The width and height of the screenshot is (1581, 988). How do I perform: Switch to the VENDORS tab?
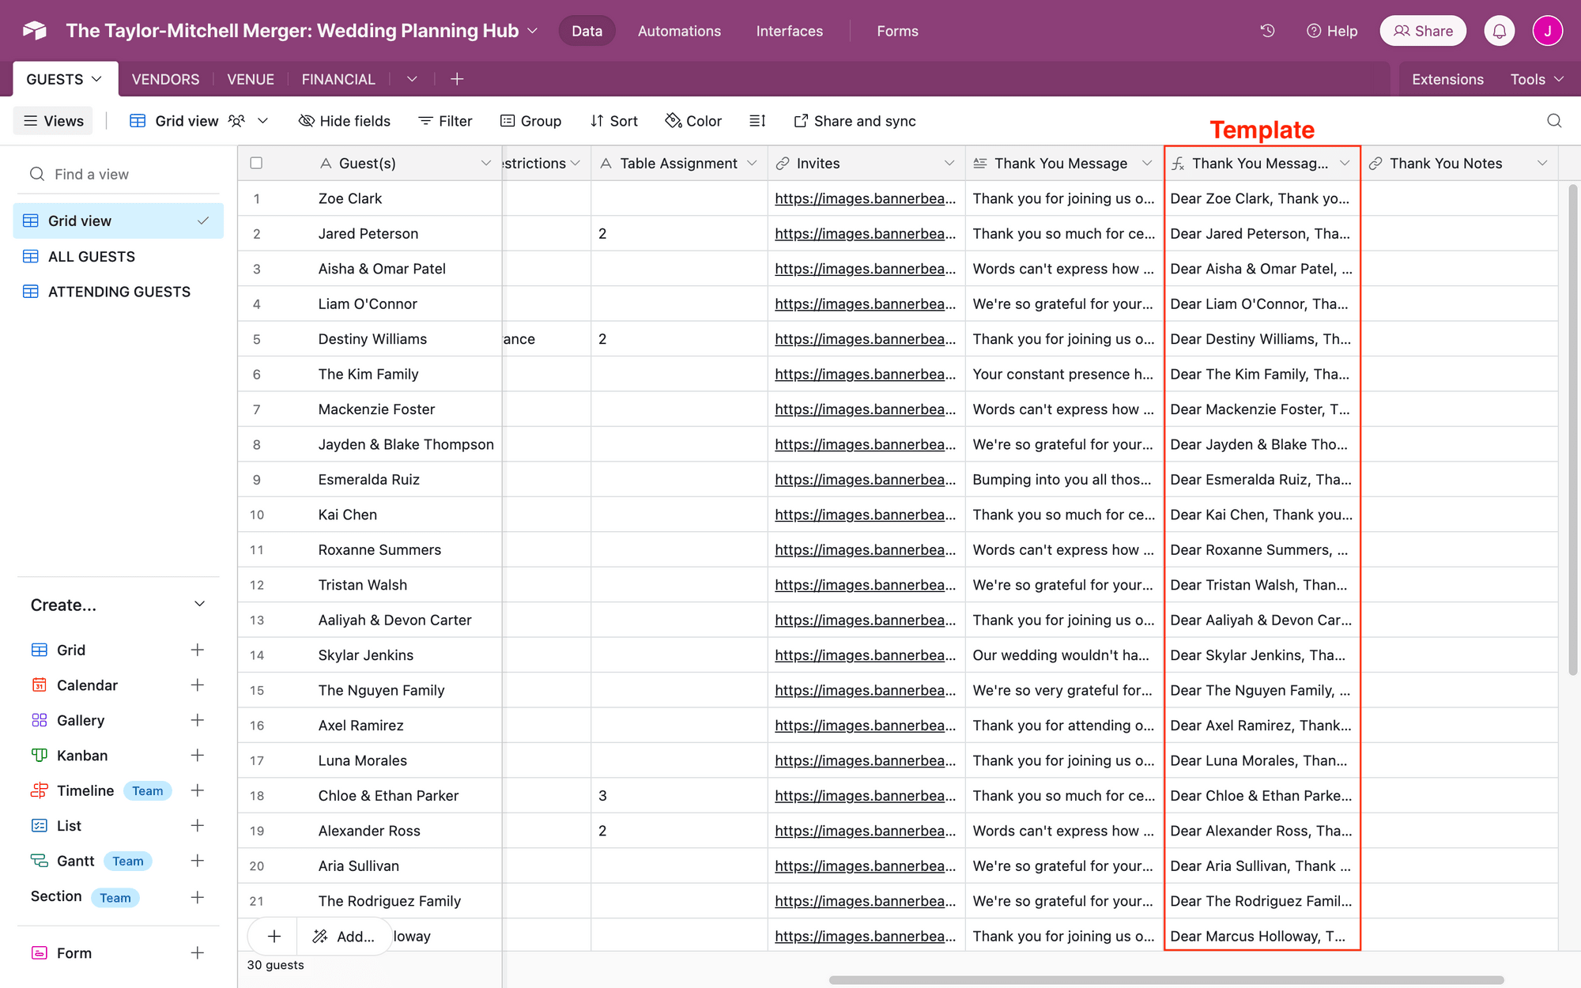click(164, 78)
